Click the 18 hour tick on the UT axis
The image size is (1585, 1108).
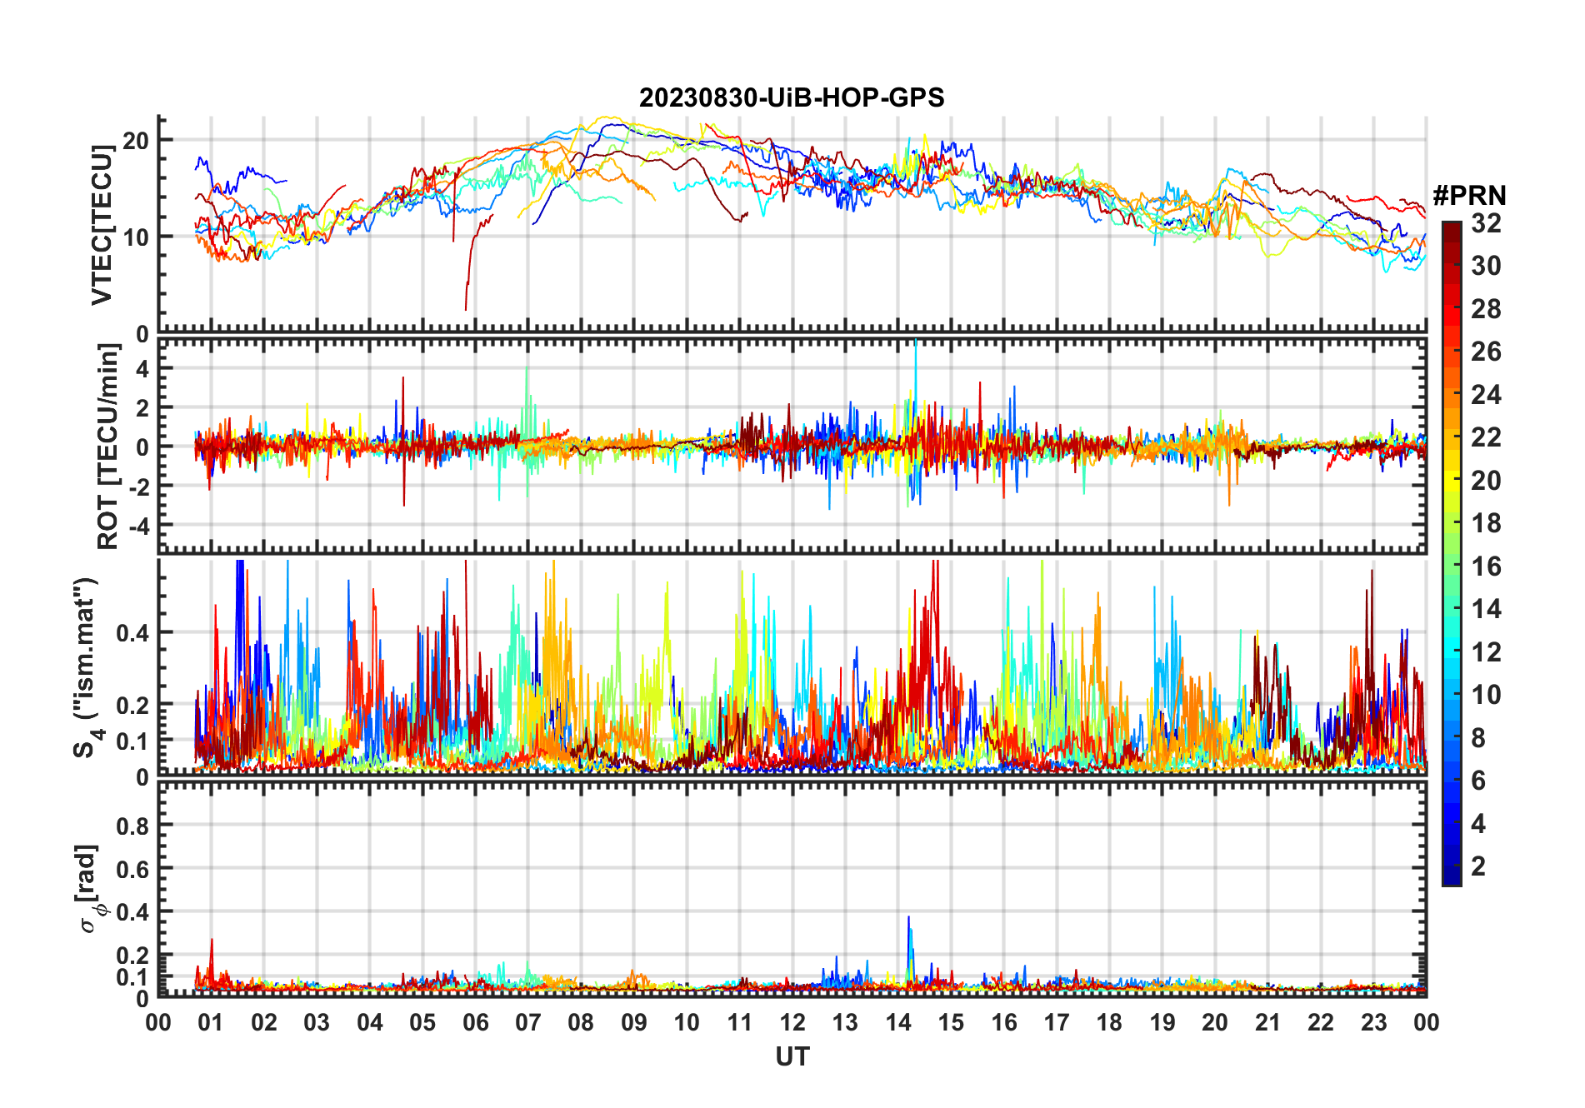(1109, 1022)
